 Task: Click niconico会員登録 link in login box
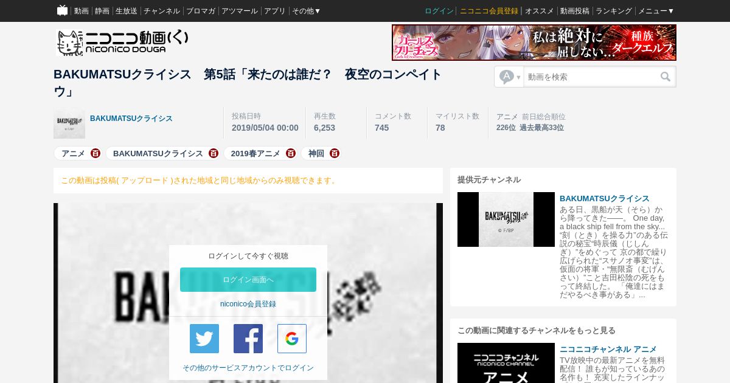(248, 304)
